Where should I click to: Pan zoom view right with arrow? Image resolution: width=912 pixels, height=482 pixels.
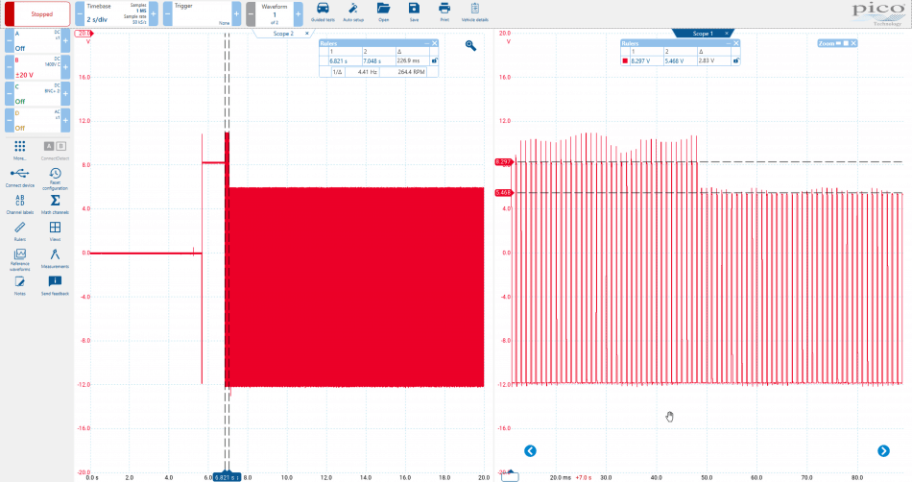click(883, 451)
